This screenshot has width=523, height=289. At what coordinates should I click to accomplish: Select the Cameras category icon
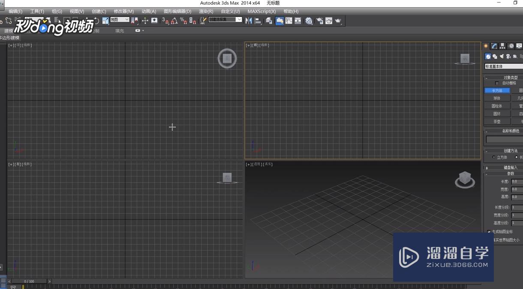[508, 57]
